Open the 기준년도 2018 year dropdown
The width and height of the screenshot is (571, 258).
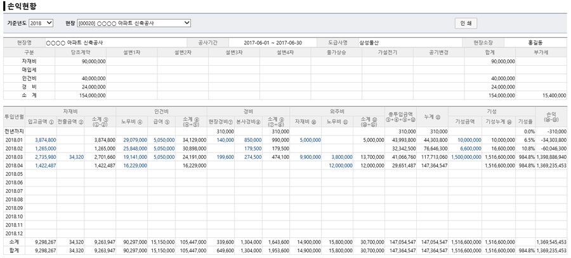[x=42, y=23]
